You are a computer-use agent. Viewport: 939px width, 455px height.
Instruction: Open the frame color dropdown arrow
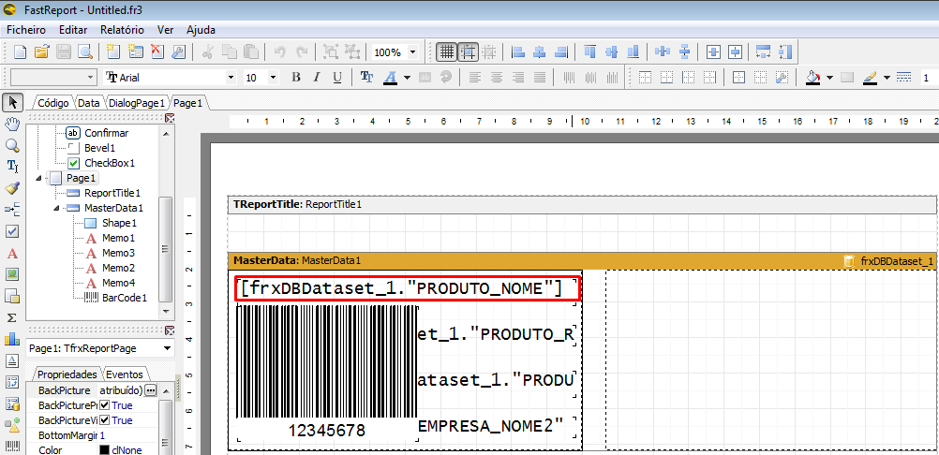tap(887, 78)
